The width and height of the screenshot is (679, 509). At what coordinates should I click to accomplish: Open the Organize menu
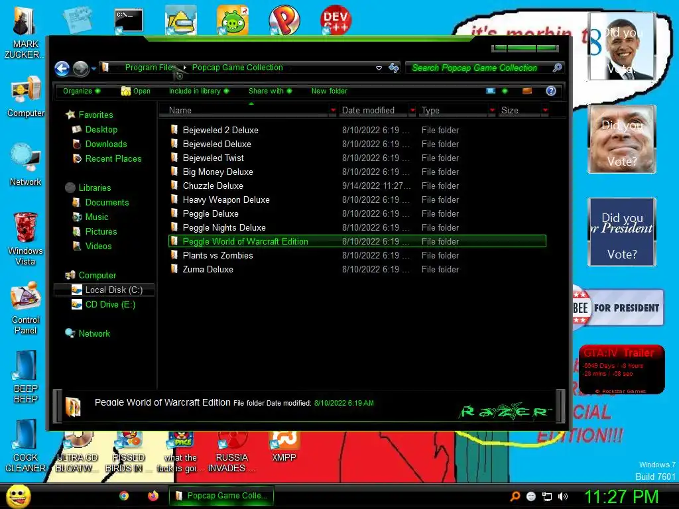click(x=82, y=91)
